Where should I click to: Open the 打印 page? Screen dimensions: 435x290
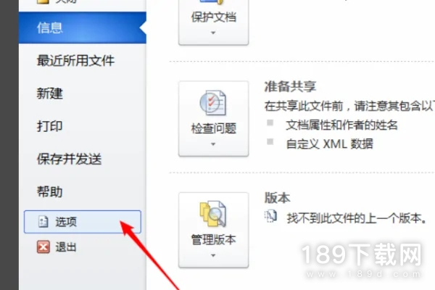[50, 126]
